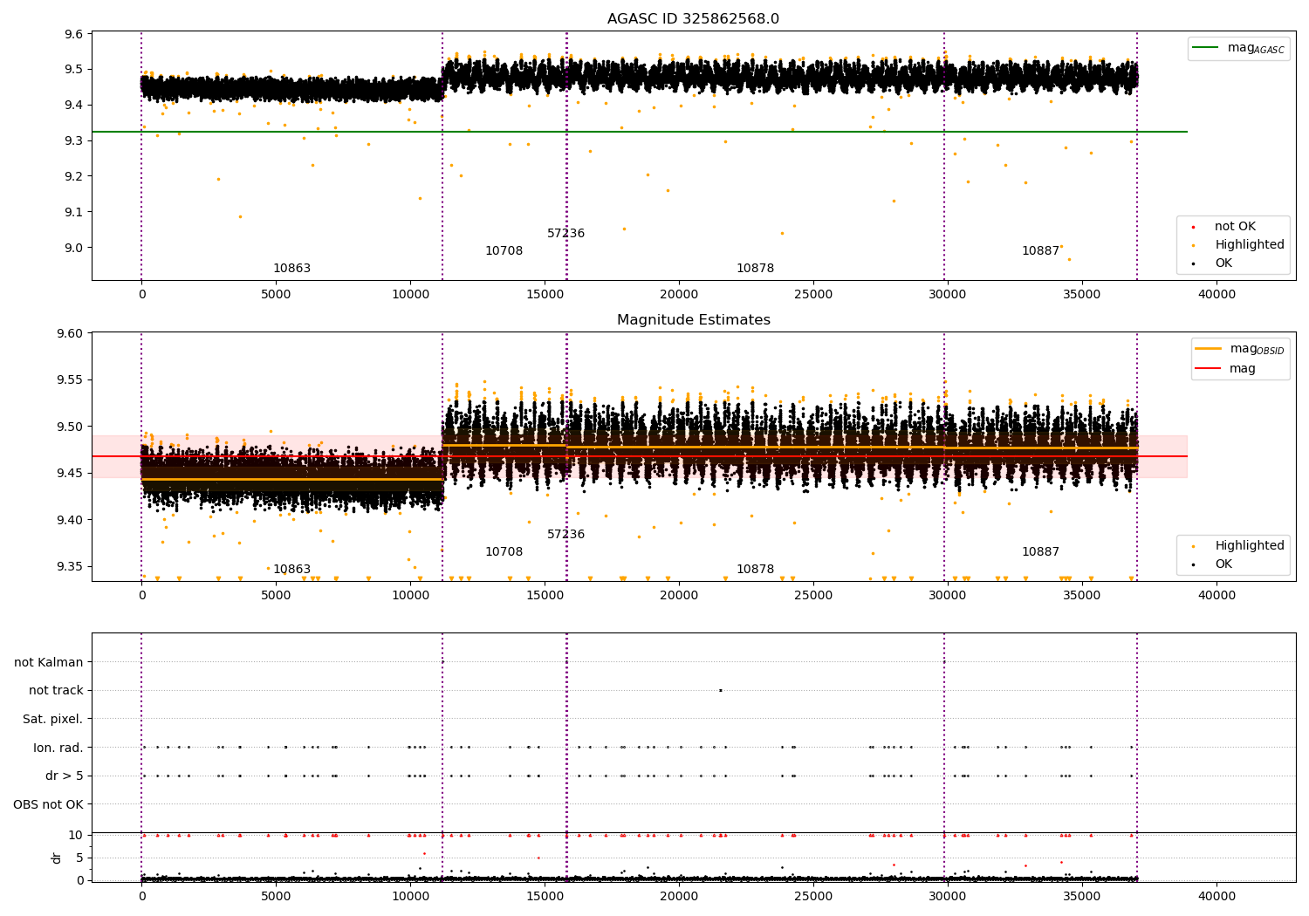Screen dimensions: 1309x916
Task: Click the 'not Kalman' axis label
Action: tap(49, 662)
